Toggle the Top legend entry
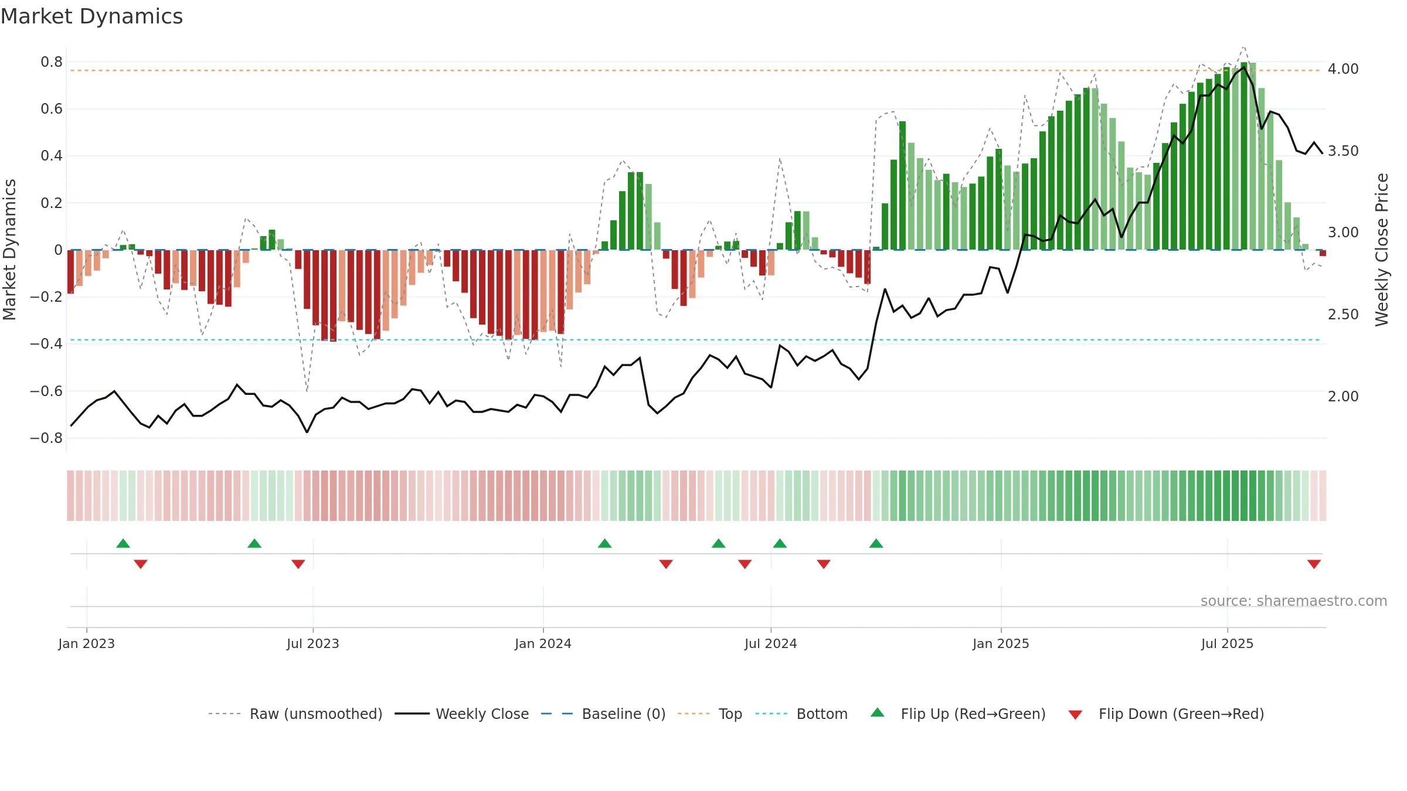Screen dimensions: 1407x791 pos(710,714)
